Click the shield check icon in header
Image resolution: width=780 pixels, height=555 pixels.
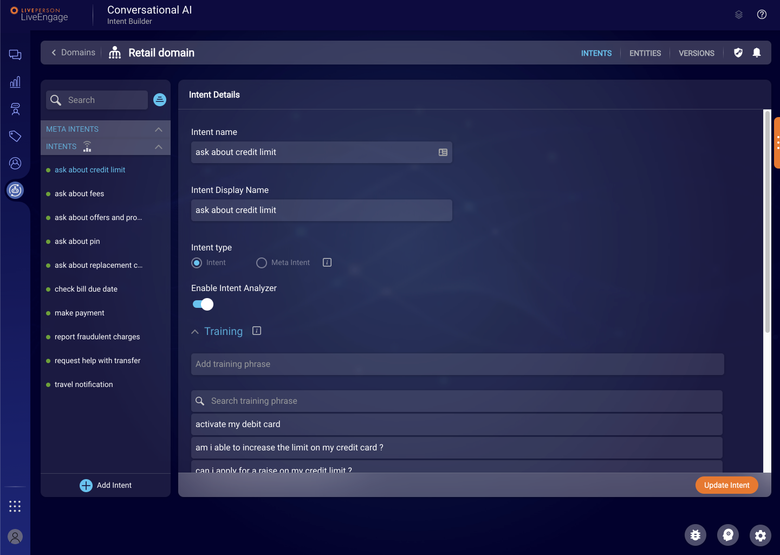738,53
